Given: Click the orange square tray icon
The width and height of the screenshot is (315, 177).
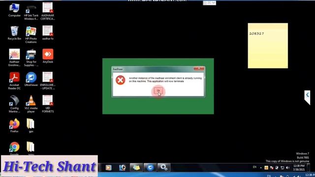Looking at the screenshot, I should (x=266, y=168).
